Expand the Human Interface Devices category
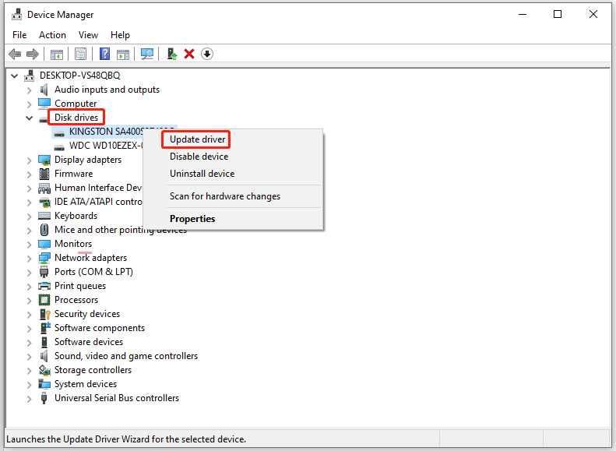The image size is (616, 451). point(29,189)
